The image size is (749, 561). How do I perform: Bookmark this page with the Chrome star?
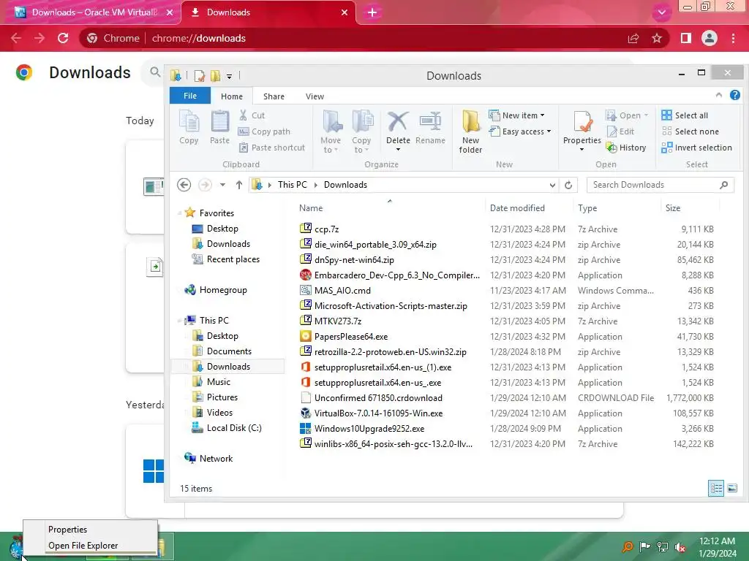pyautogui.click(x=658, y=38)
